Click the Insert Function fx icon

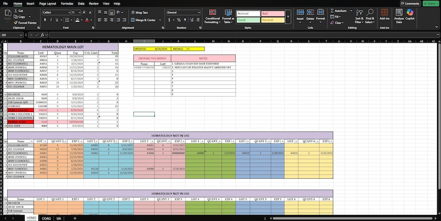[x=42, y=35]
